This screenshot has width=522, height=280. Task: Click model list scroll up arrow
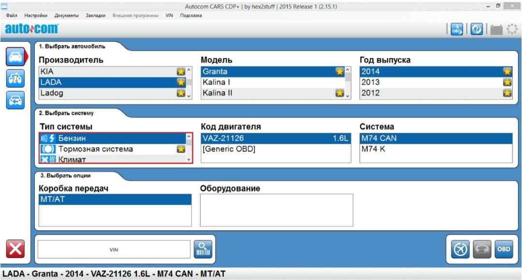tap(348, 70)
